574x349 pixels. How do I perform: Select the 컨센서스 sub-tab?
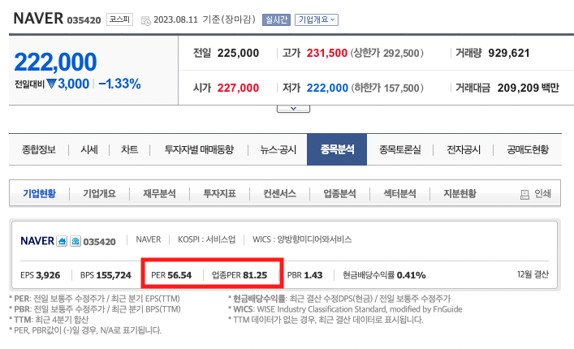tap(279, 193)
